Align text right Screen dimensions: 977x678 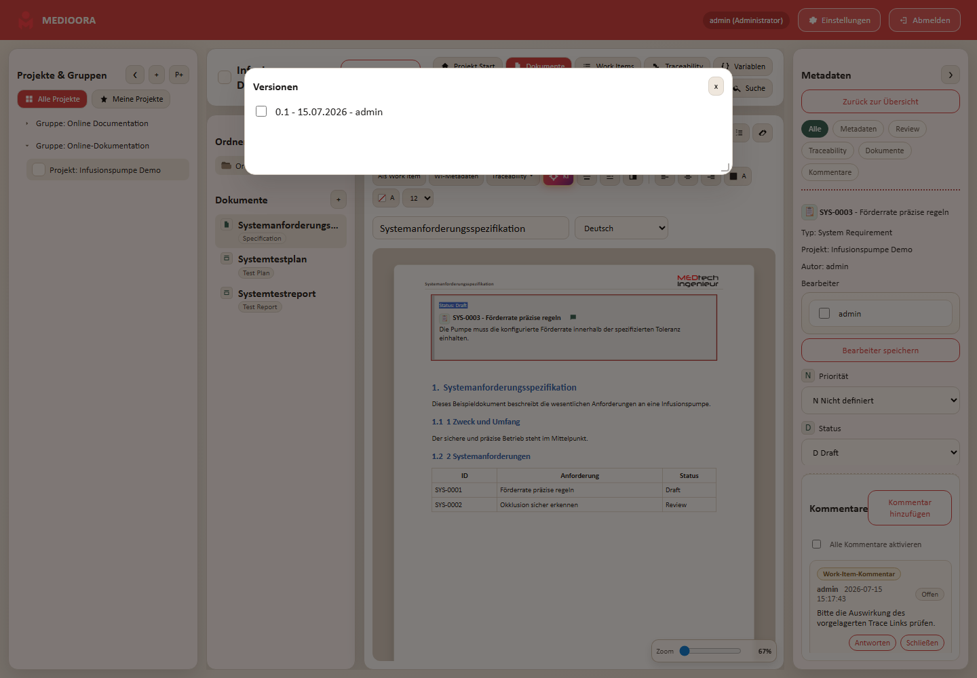pos(711,176)
